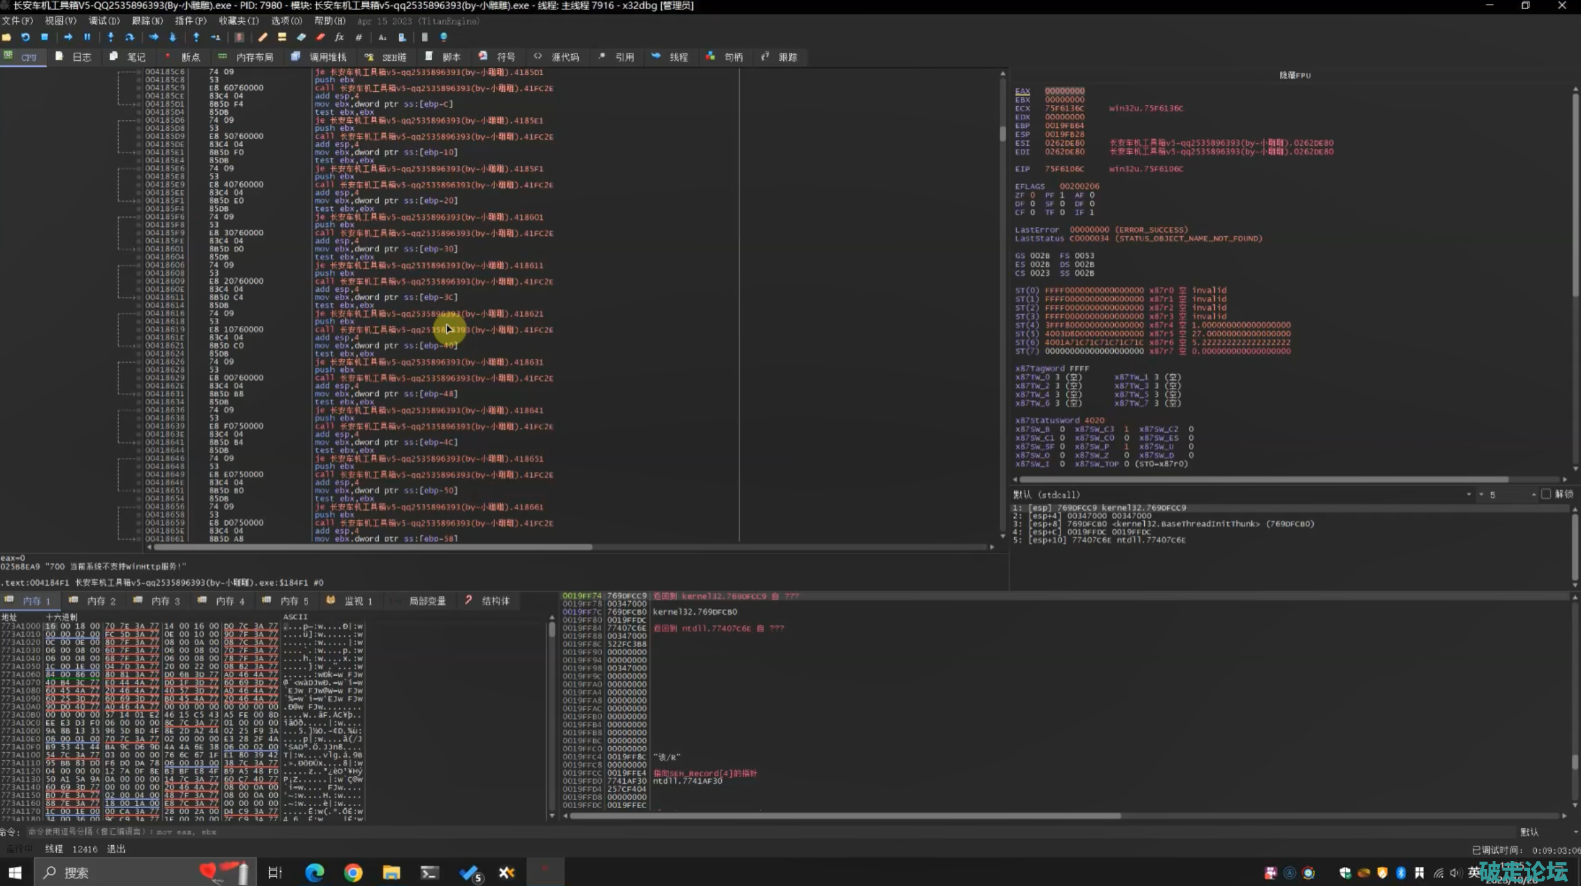Click the open file folder icon
Screen dimensions: 1581x886
pos(7,38)
